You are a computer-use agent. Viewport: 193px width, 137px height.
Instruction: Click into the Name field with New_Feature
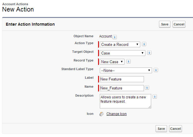tap(121, 88)
